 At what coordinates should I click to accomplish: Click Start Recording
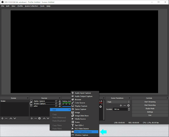point(150,105)
